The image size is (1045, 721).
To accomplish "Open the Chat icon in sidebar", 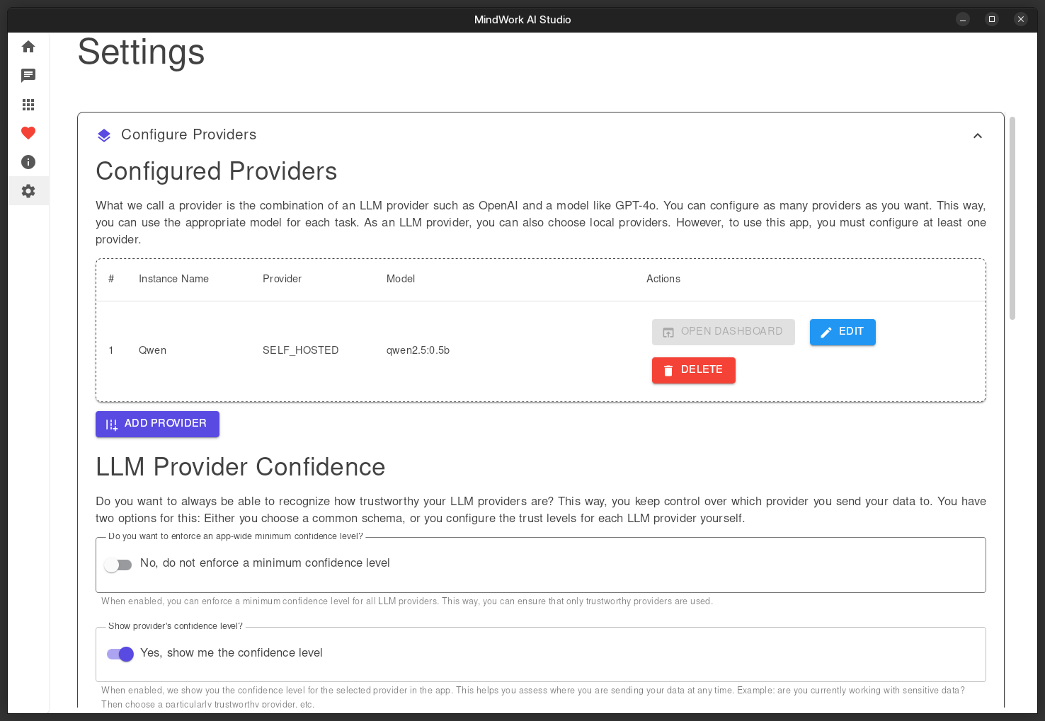I will (28, 76).
